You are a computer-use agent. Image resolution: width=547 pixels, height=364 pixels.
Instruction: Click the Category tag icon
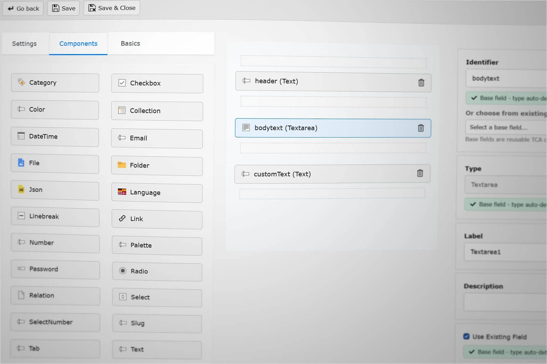[x=21, y=82]
